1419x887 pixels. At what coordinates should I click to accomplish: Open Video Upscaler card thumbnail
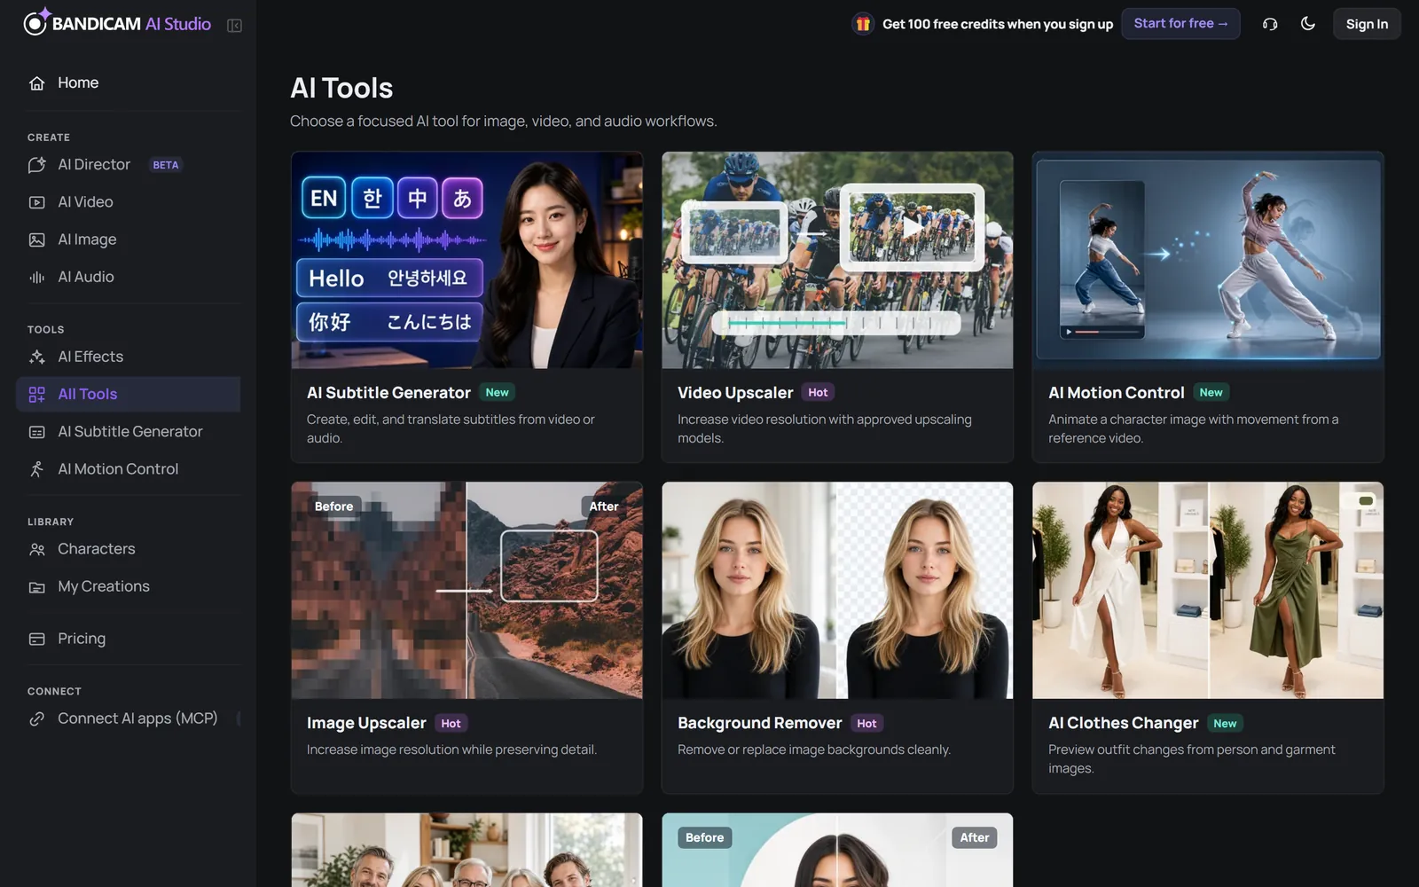tap(837, 260)
